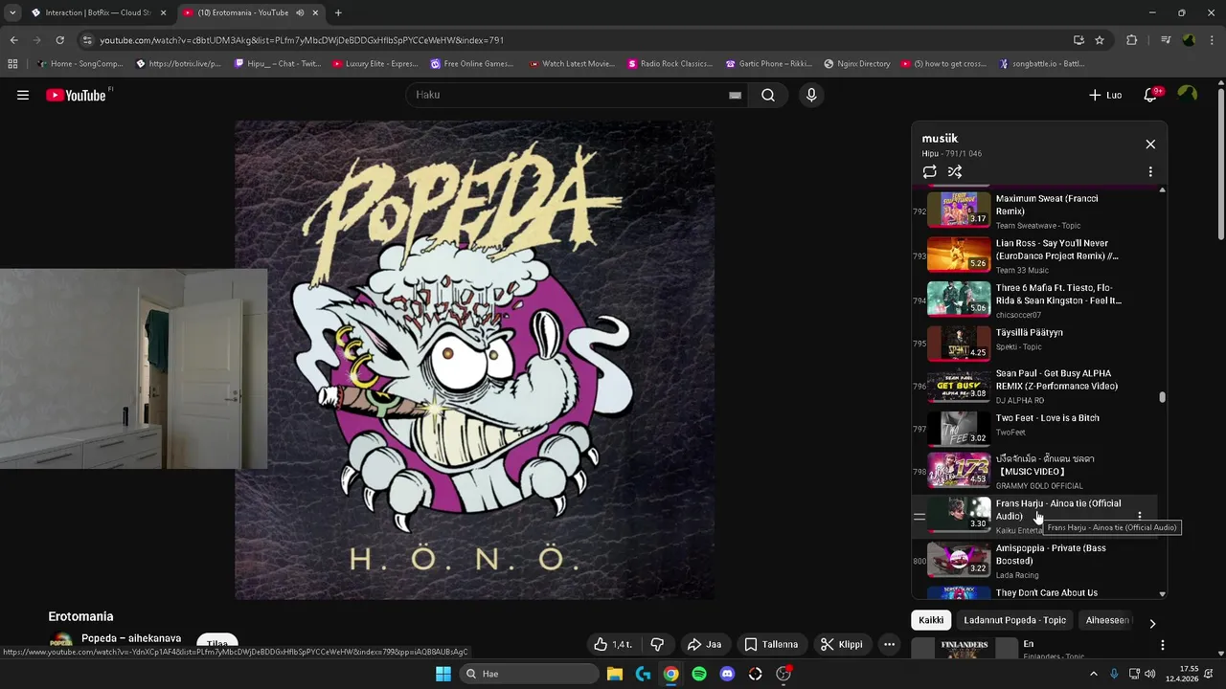Open Home - SongComp bookmark

tap(79, 64)
